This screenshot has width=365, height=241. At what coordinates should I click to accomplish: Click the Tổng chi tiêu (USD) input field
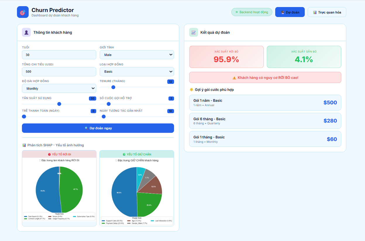59,72
